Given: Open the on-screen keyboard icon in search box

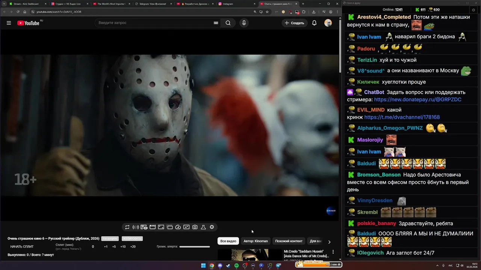Looking at the screenshot, I should click(216, 23).
